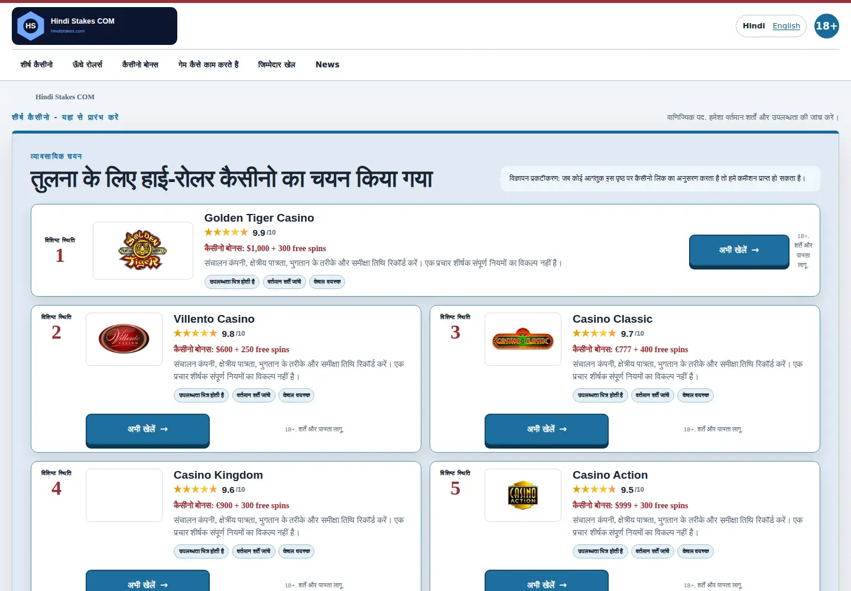Click the rank number 2 badge
Image resolution: width=851 pixels, height=591 pixels.
pos(56,332)
